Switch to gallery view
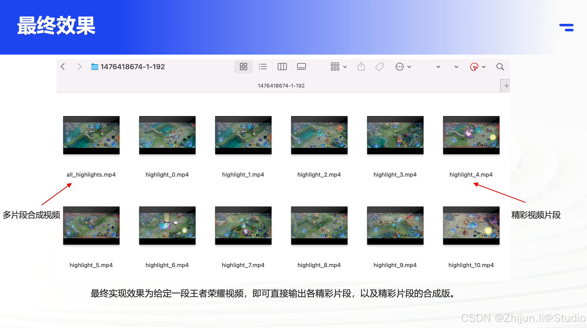This screenshot has width=587, height=328. pos(301,67)
